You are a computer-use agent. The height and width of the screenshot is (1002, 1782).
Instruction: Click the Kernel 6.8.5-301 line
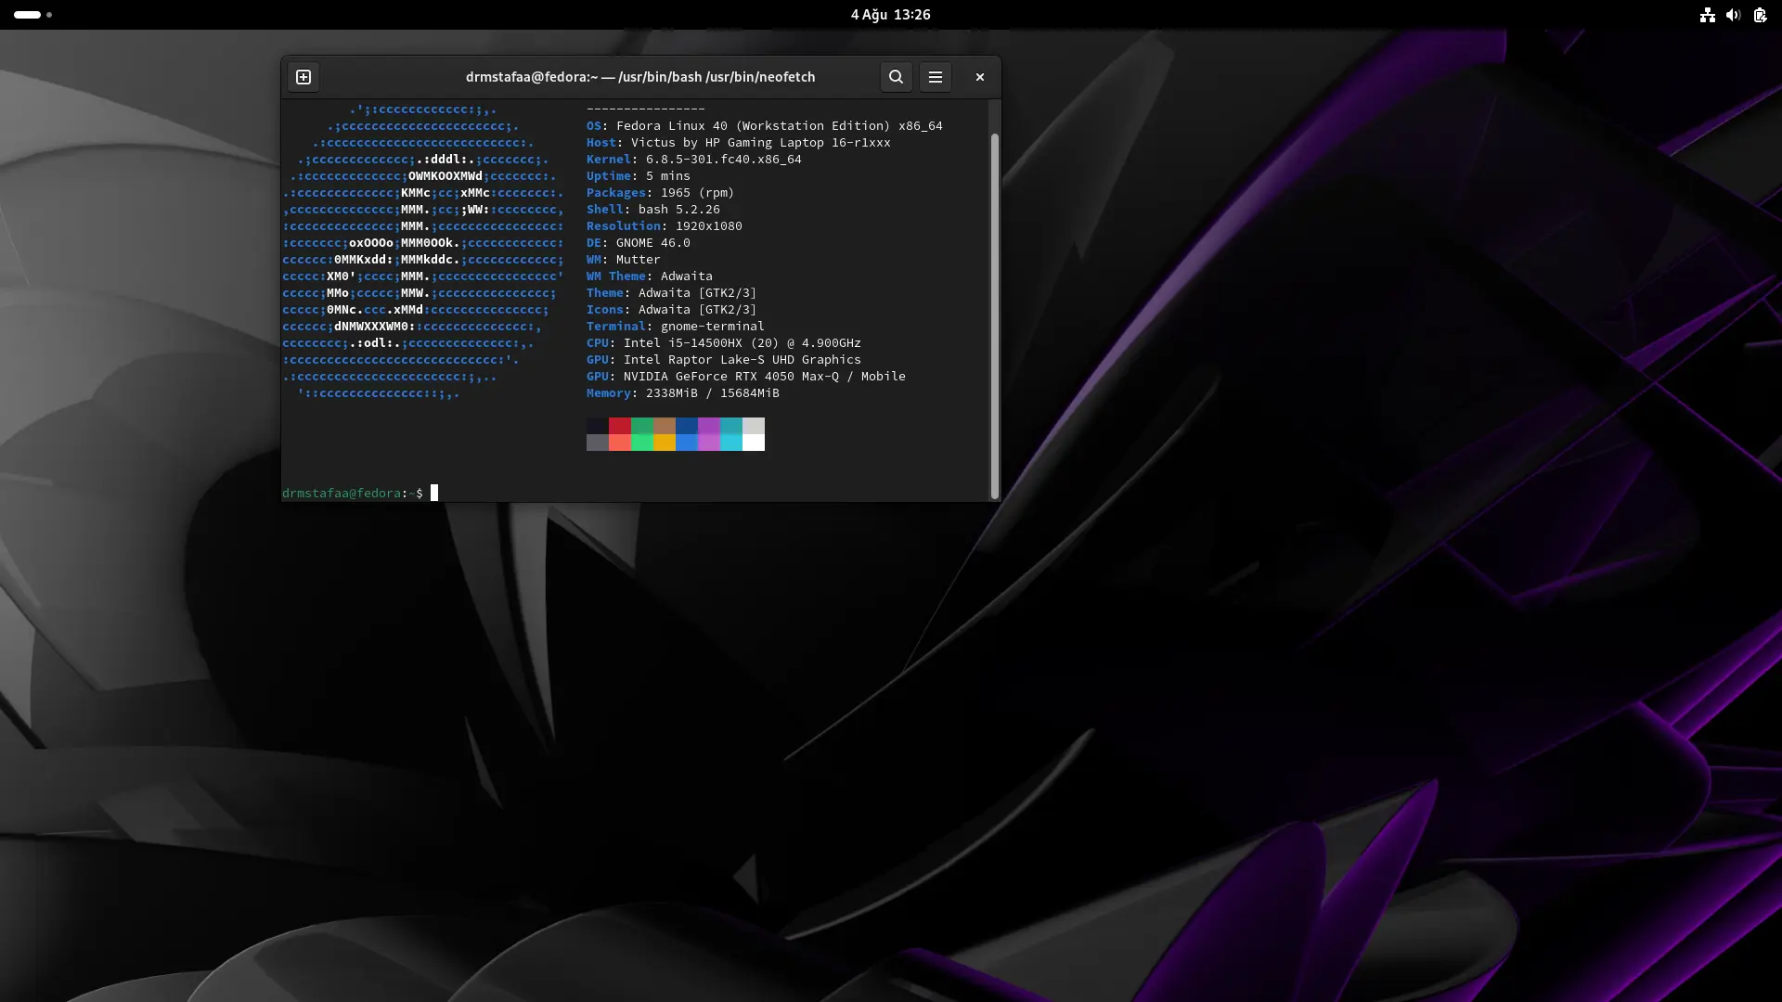[x=694, y=159]
